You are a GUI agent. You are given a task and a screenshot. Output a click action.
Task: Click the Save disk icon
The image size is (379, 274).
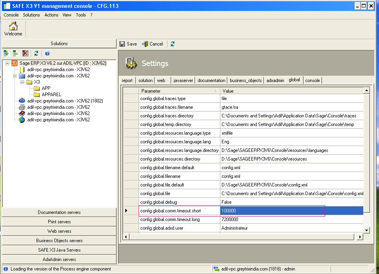pos(122,44)
